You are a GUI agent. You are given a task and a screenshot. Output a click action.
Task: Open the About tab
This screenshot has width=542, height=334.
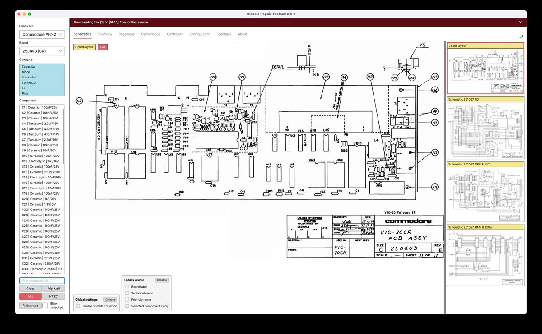[x=243, y=34]
